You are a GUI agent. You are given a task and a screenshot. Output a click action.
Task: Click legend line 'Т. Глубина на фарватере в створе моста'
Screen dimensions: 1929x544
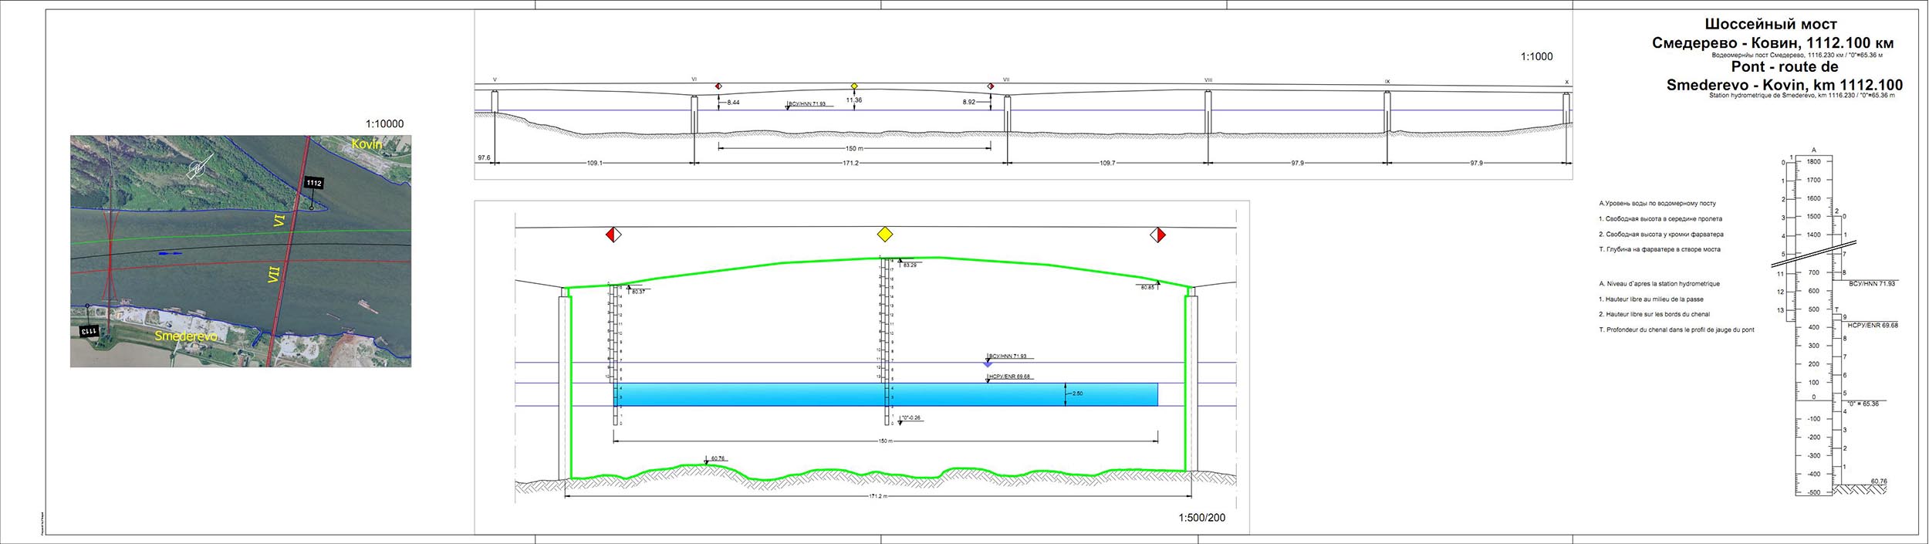click(1660, 249)
